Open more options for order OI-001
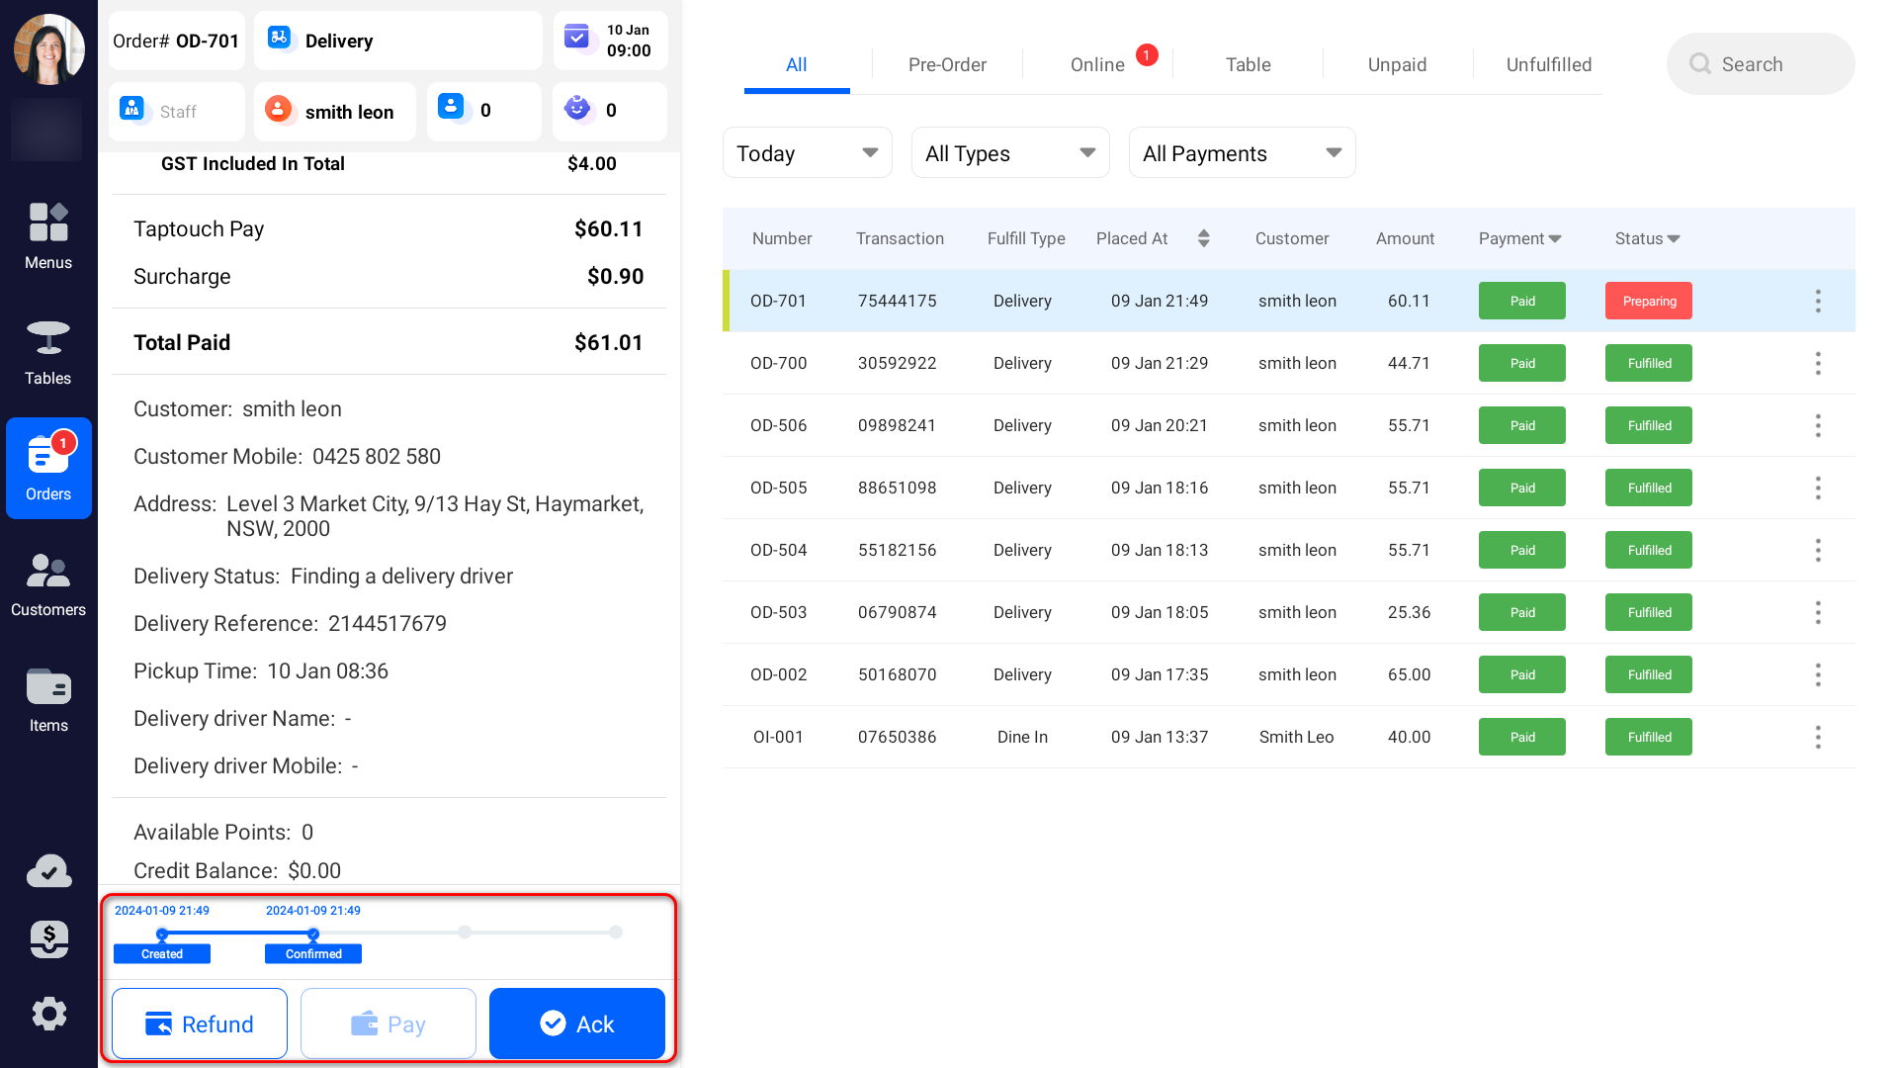The image size is (1898, 1068). coord(1818,737)
